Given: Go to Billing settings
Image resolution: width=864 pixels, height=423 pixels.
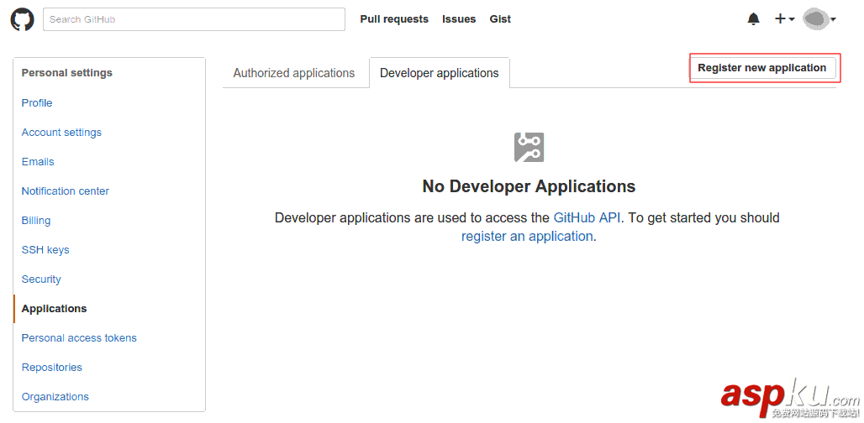Looking at the screenshot, I should coord(36,221).
